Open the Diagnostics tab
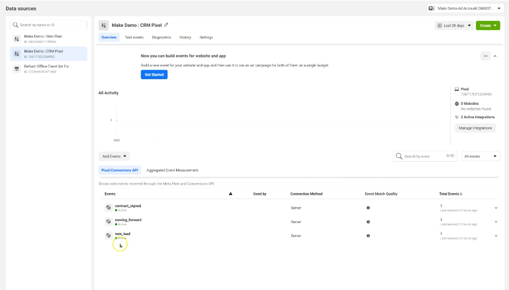The width and height of the screenshot is (509, 290). (x=161, y=37)
